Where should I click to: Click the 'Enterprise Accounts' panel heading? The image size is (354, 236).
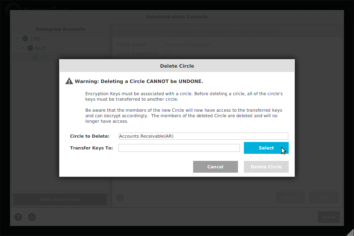[60, 29]
